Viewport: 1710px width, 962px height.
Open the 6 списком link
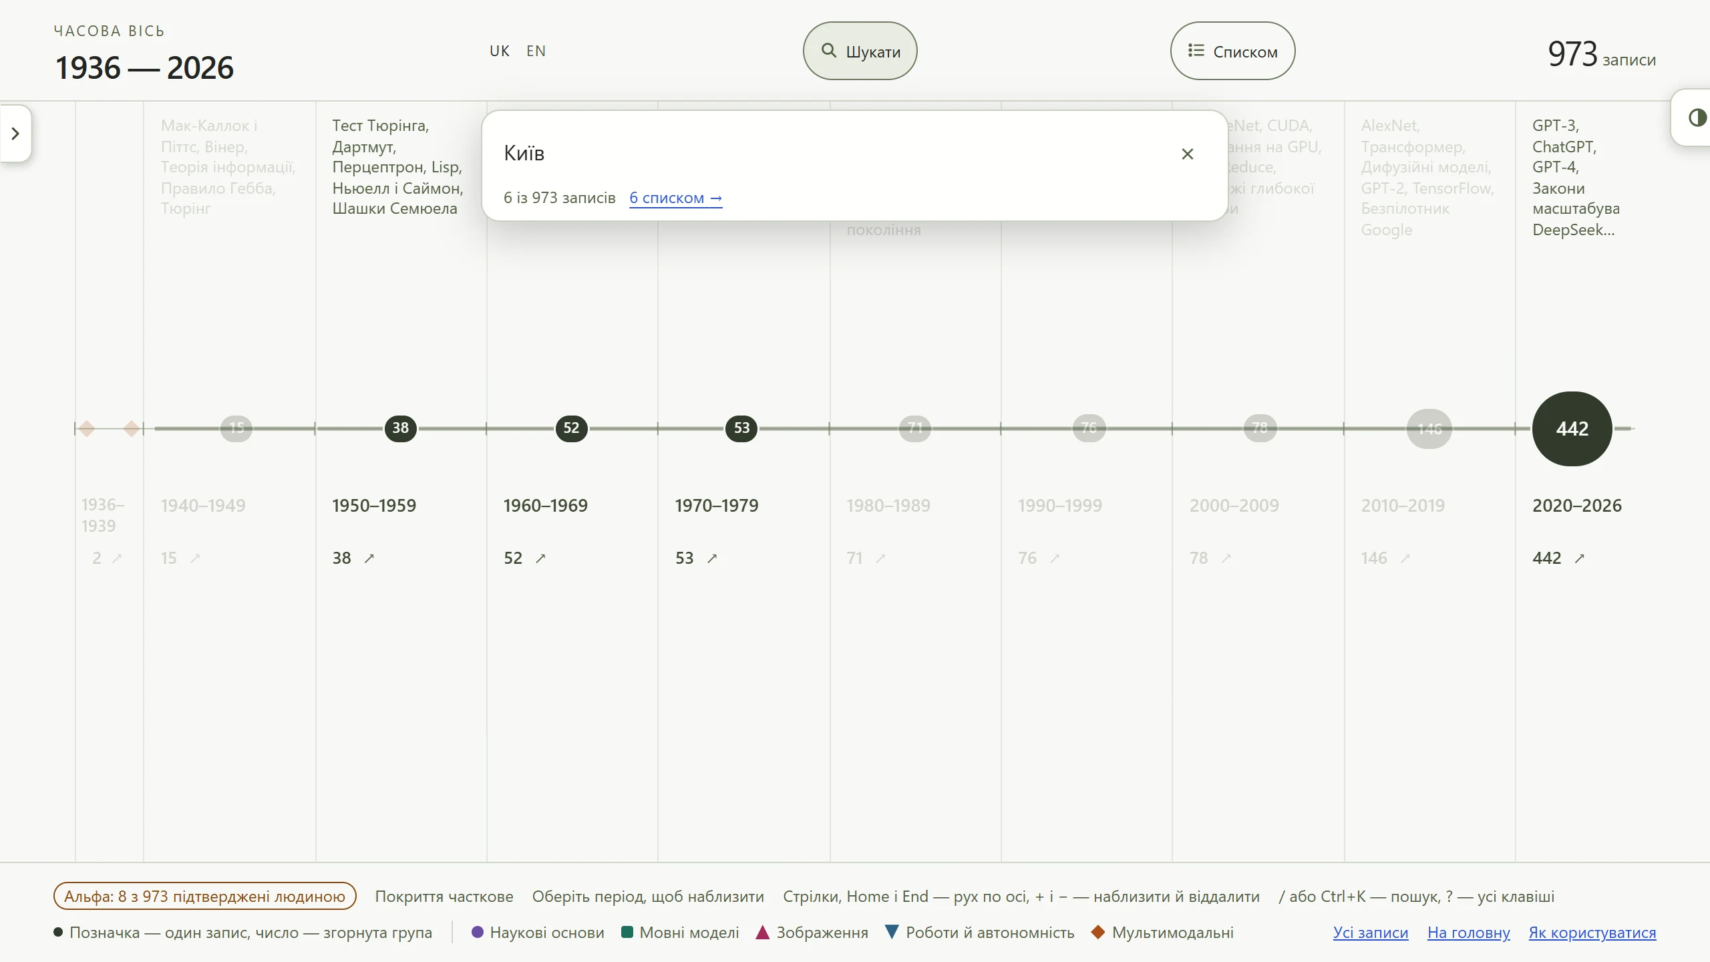[675, 198]
